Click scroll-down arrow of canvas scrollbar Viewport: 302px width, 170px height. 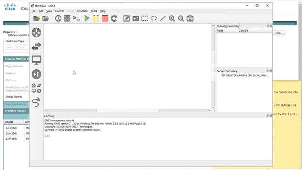[213, 107]
